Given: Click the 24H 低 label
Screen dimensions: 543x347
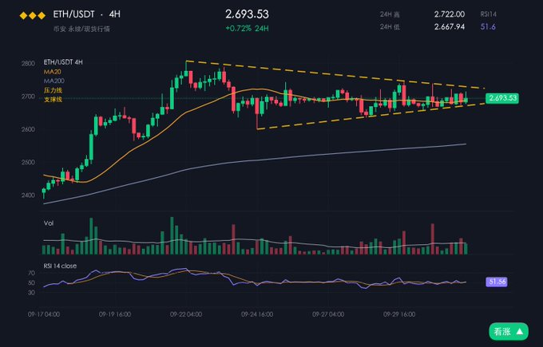Looking at the screenshot, I should click(390, 27).
